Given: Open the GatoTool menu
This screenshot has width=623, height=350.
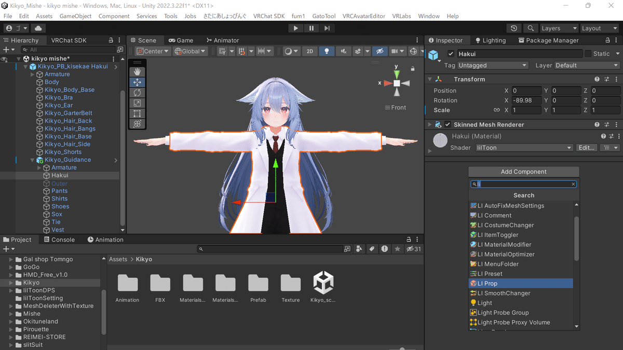Looking at the screenshot, I should (324, 16).
